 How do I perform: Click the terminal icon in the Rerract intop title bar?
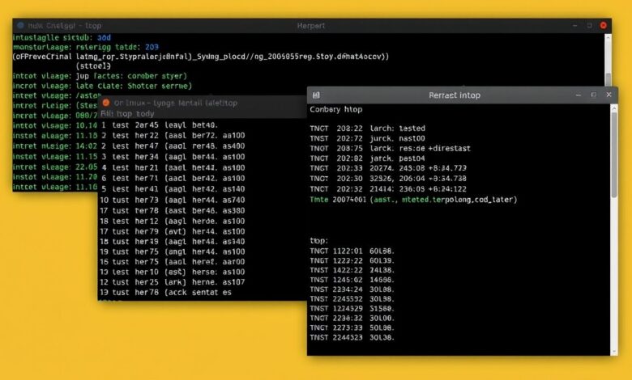coord(316,95)
